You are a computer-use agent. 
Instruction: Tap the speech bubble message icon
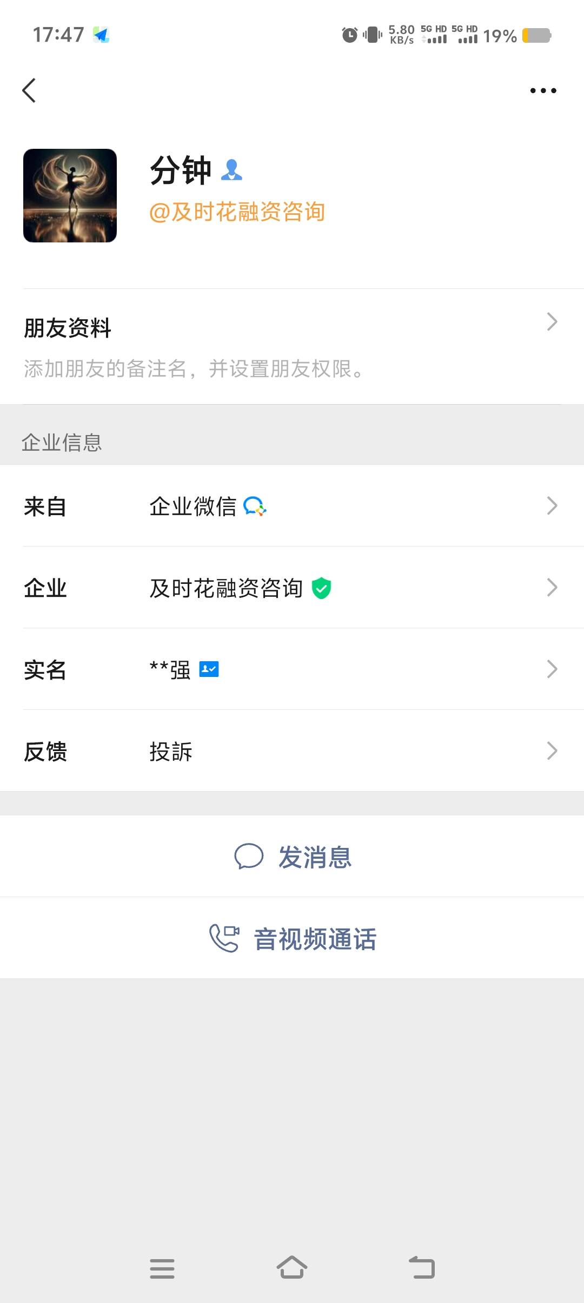pyautogui.click(x=248, y=857)
